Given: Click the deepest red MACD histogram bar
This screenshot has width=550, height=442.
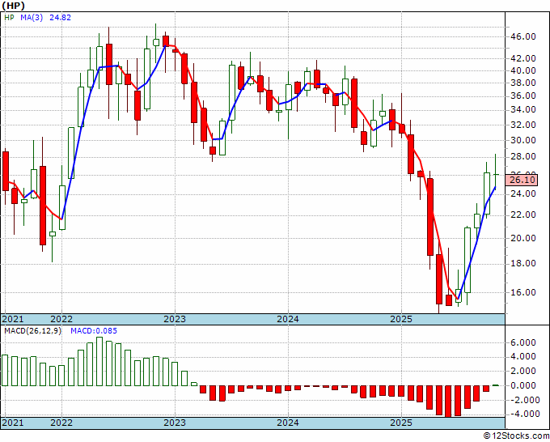Looking at the screenshot, I should [x=448, y=402].
